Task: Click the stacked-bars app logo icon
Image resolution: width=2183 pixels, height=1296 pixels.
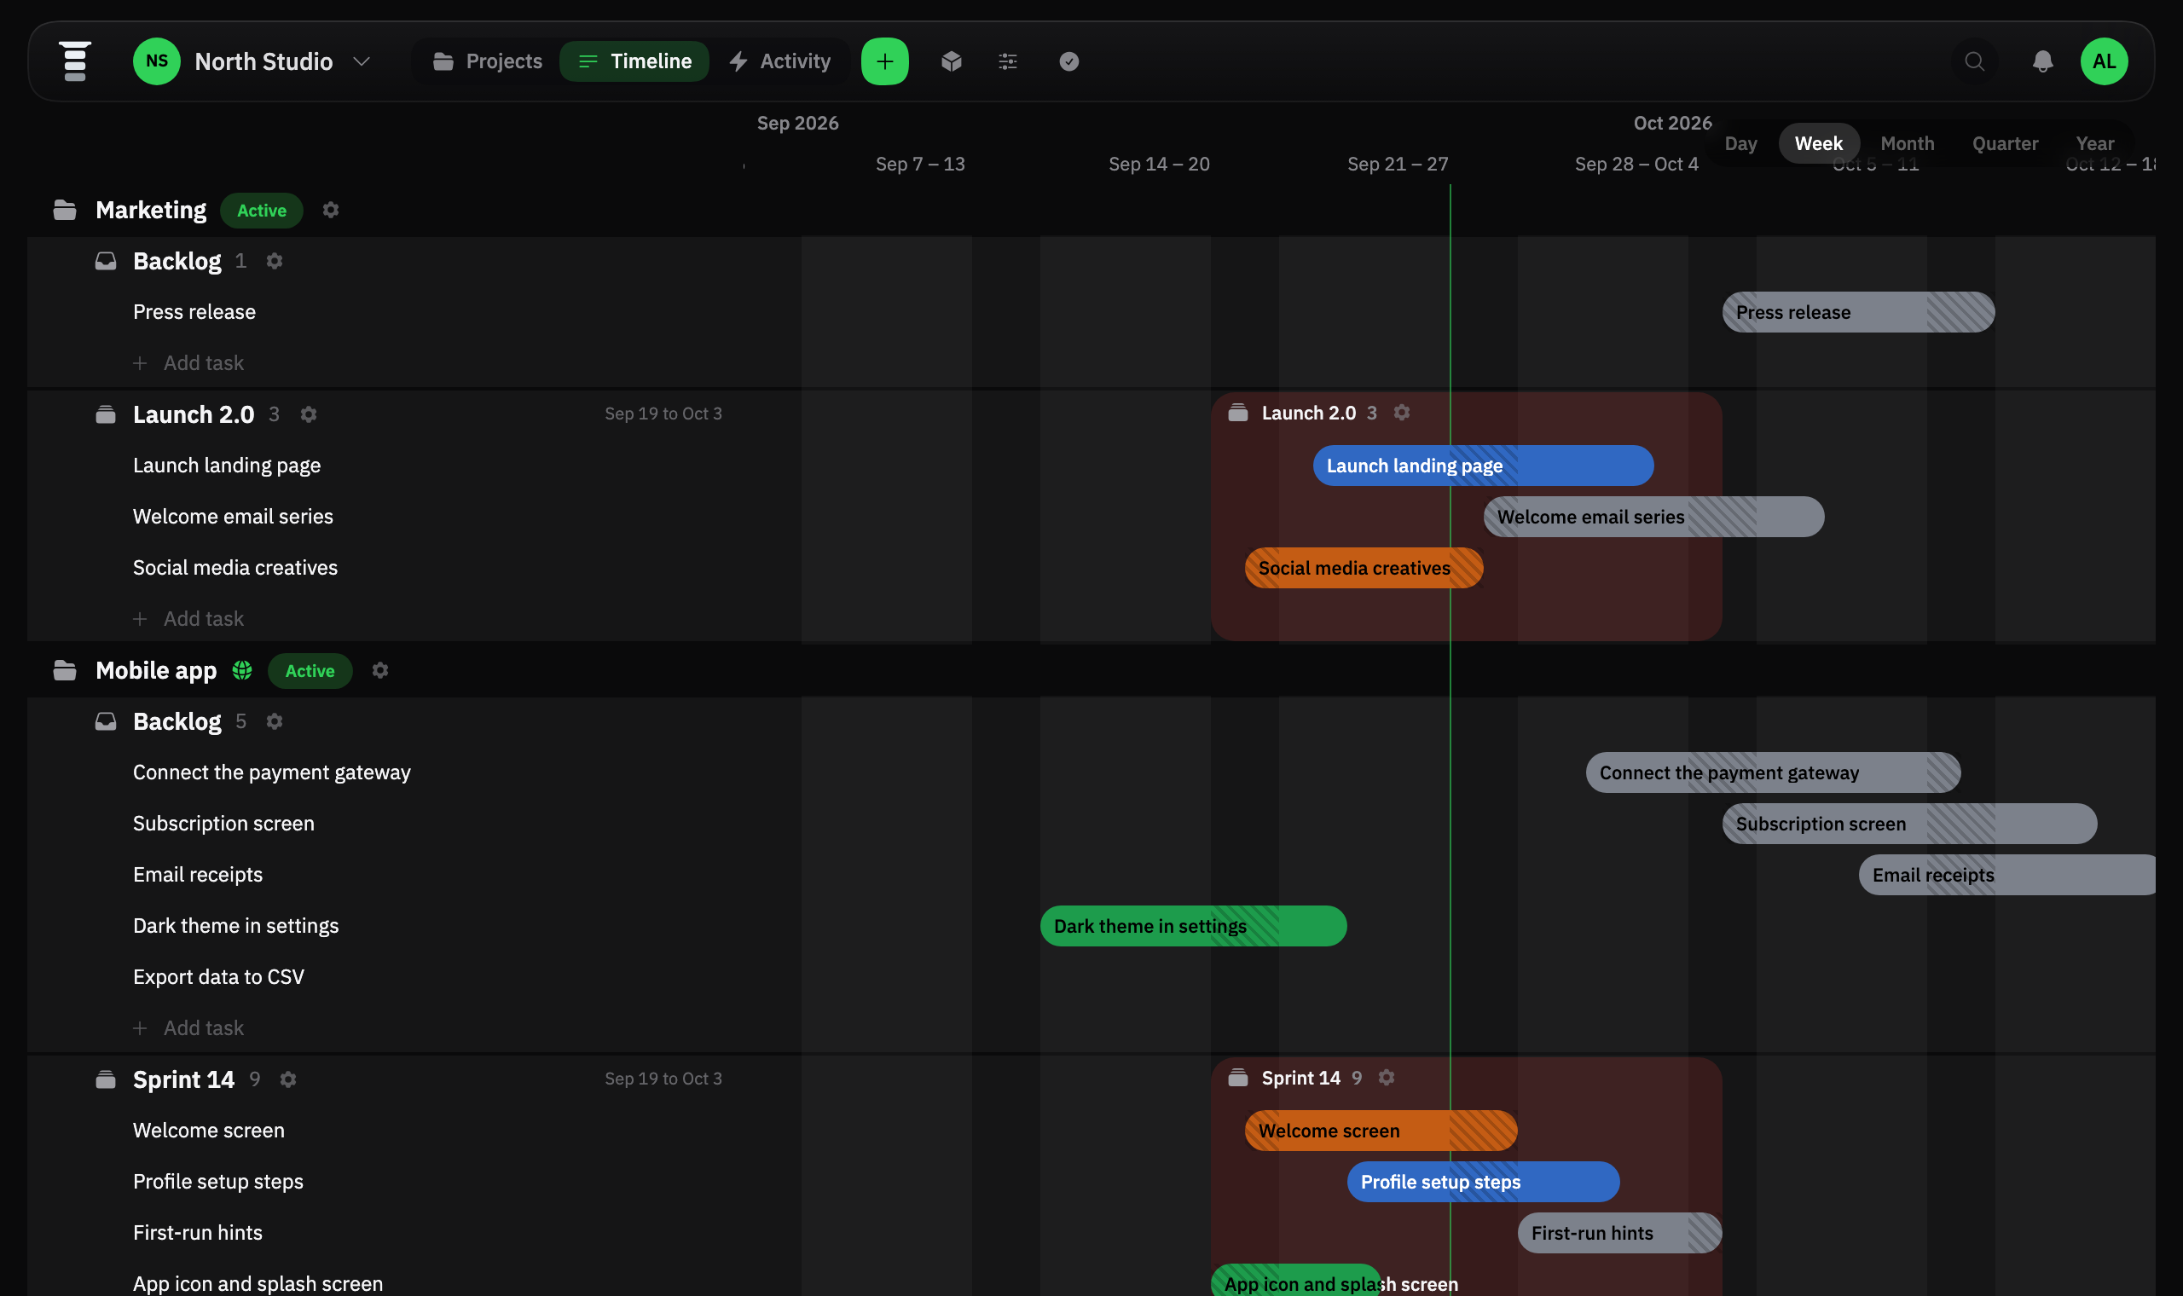Action: (75, 61)
